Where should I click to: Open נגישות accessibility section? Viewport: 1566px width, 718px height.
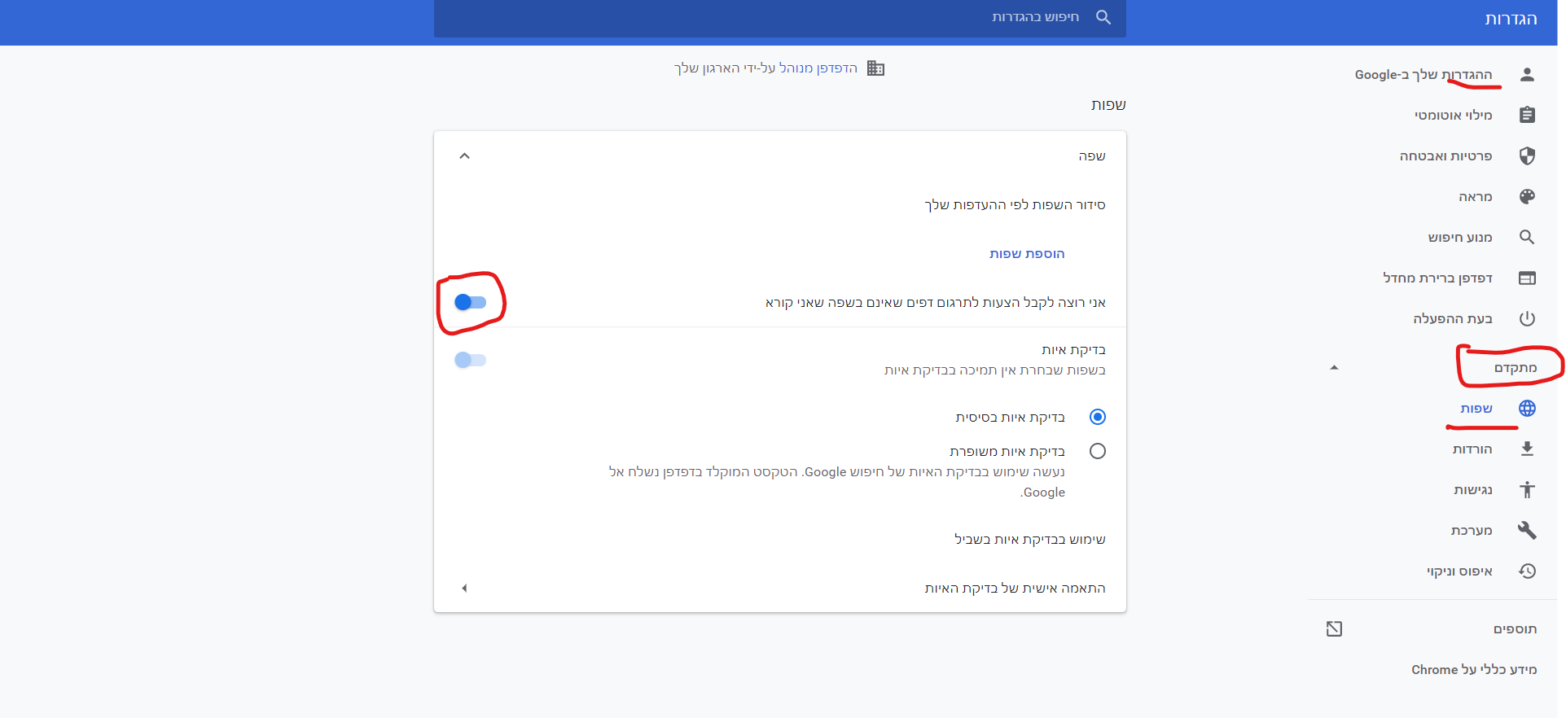pos(1473,490)
